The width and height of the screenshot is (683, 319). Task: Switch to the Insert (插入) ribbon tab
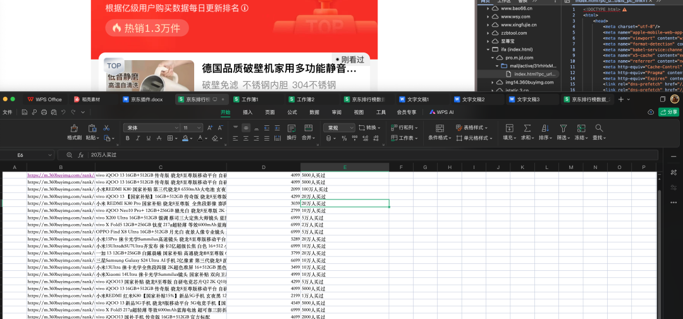pos(247,112)
